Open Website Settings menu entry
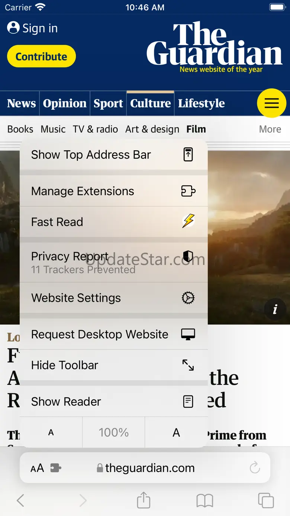This screenshot has width=290, height=516. tap(114, 298)
